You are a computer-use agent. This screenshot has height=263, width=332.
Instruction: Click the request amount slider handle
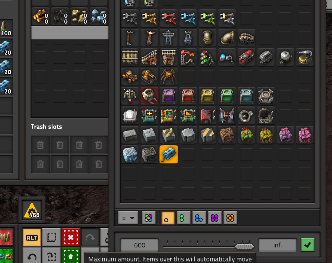click(x=245, y=246)
